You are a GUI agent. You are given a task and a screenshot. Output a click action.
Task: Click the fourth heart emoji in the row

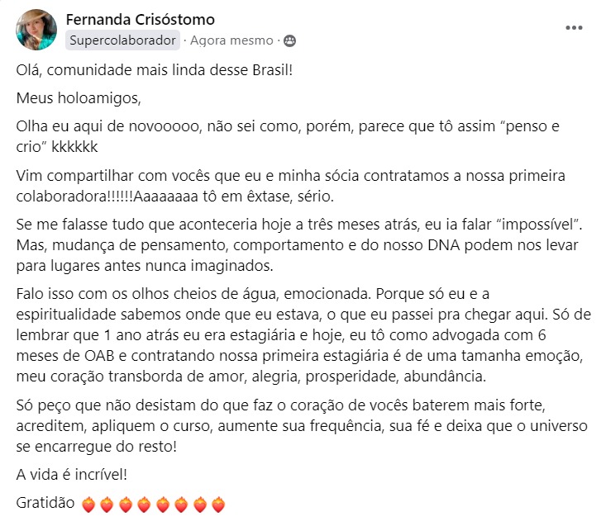(144, 504)
